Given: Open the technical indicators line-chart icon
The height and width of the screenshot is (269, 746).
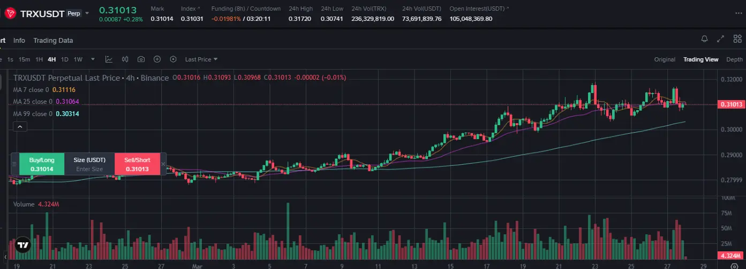Looking at the screenshot, I should [109, 59].
